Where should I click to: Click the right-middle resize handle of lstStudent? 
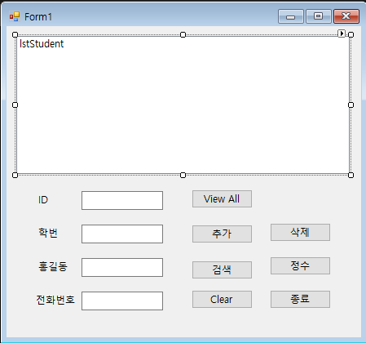tap(351, 105)
